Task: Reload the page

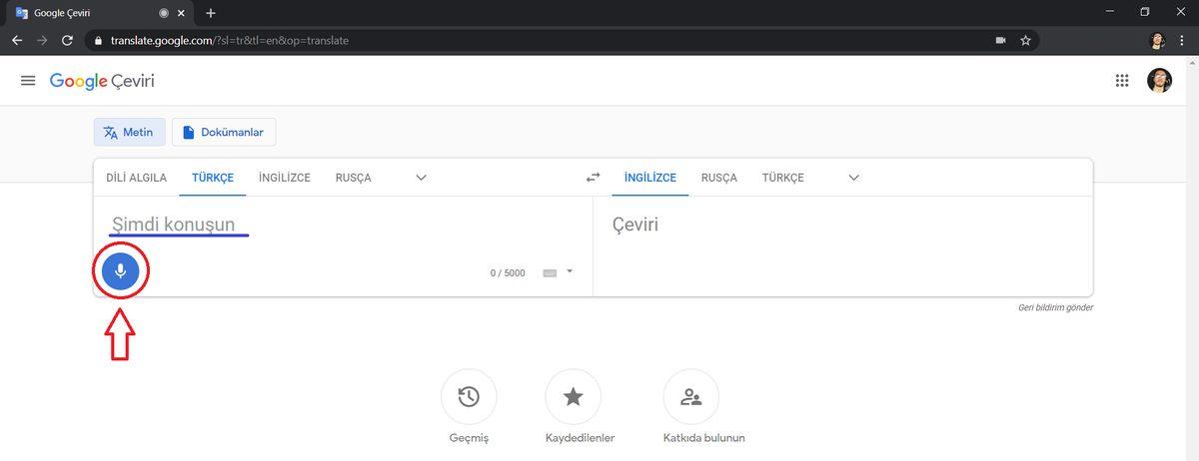Action: (67, 41)
